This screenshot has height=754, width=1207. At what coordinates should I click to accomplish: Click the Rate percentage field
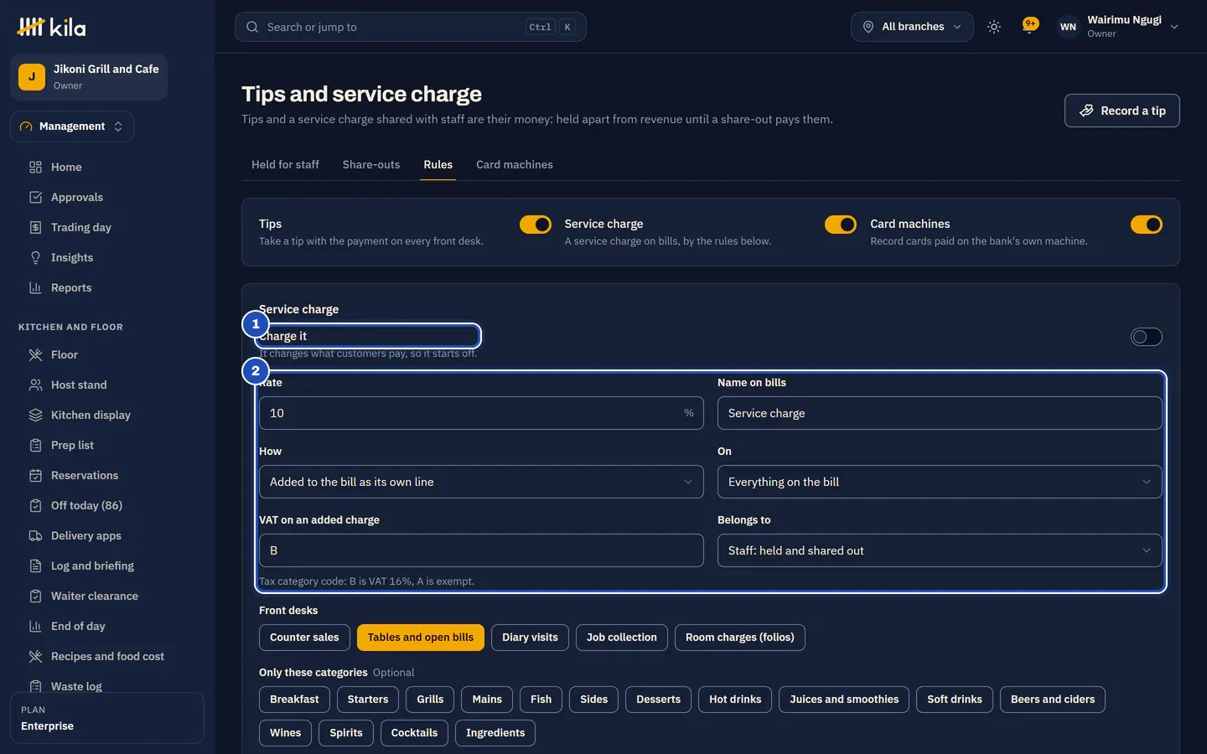481,413
